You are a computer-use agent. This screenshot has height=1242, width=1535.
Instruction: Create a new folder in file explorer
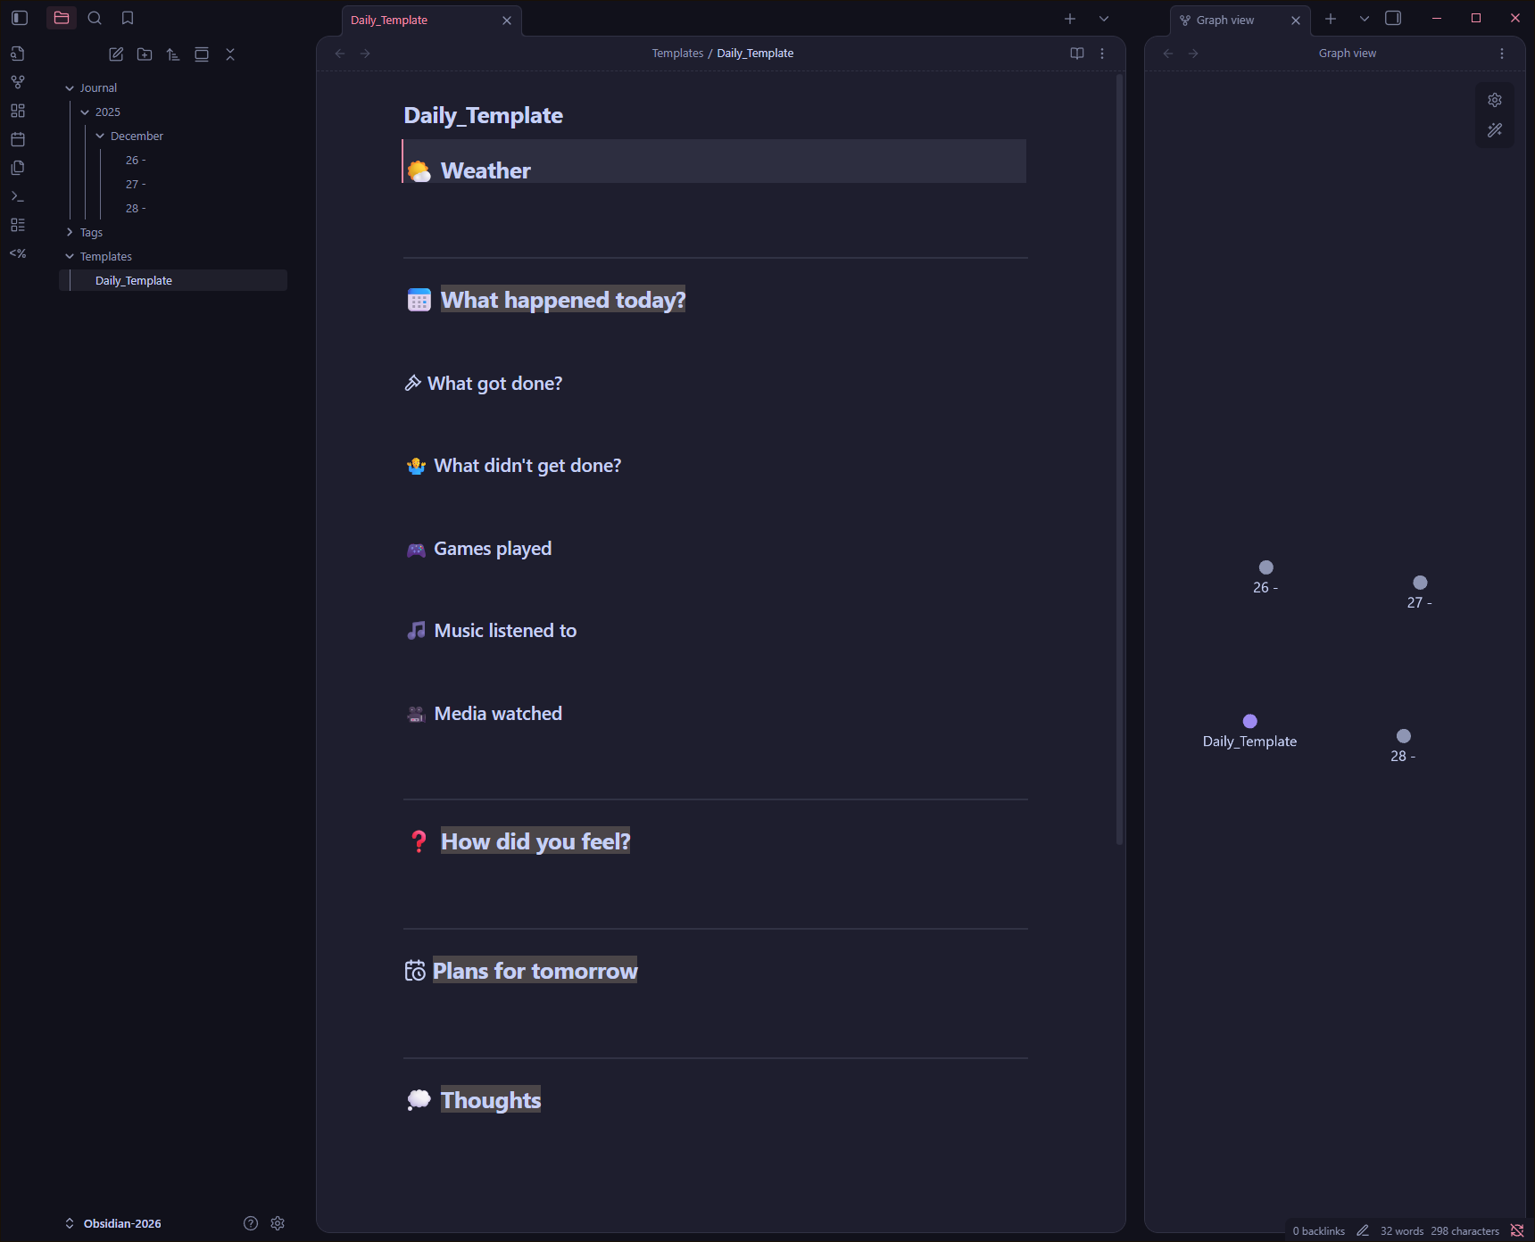click(x=145, y=54)
